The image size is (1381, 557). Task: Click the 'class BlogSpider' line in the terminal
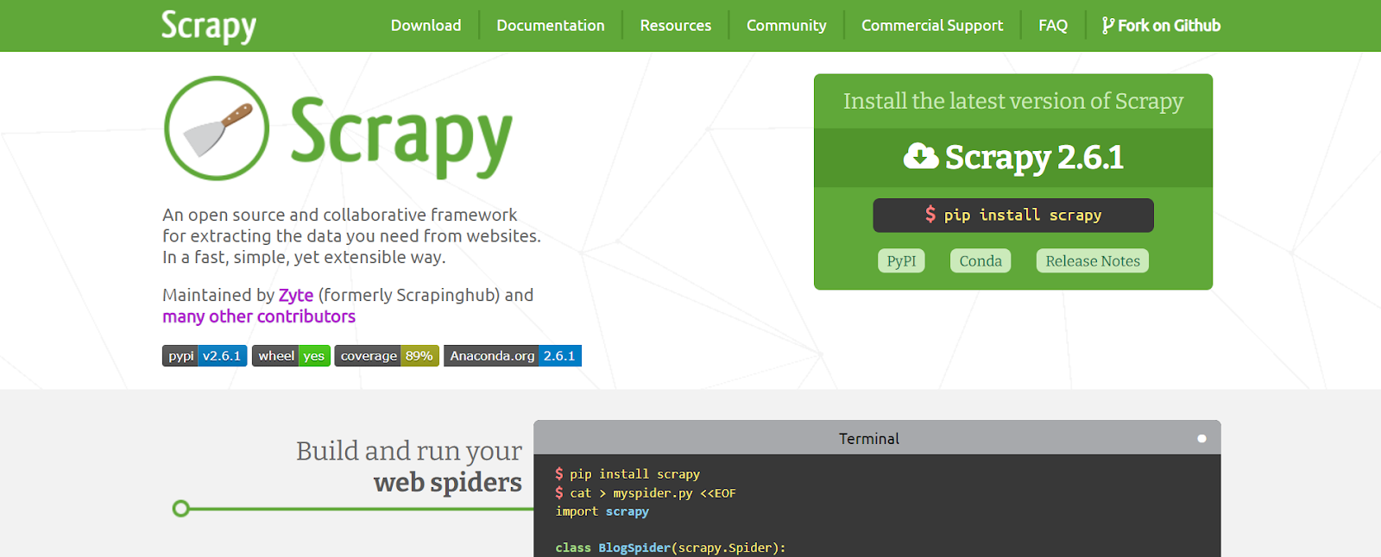[x=671, y=548]
